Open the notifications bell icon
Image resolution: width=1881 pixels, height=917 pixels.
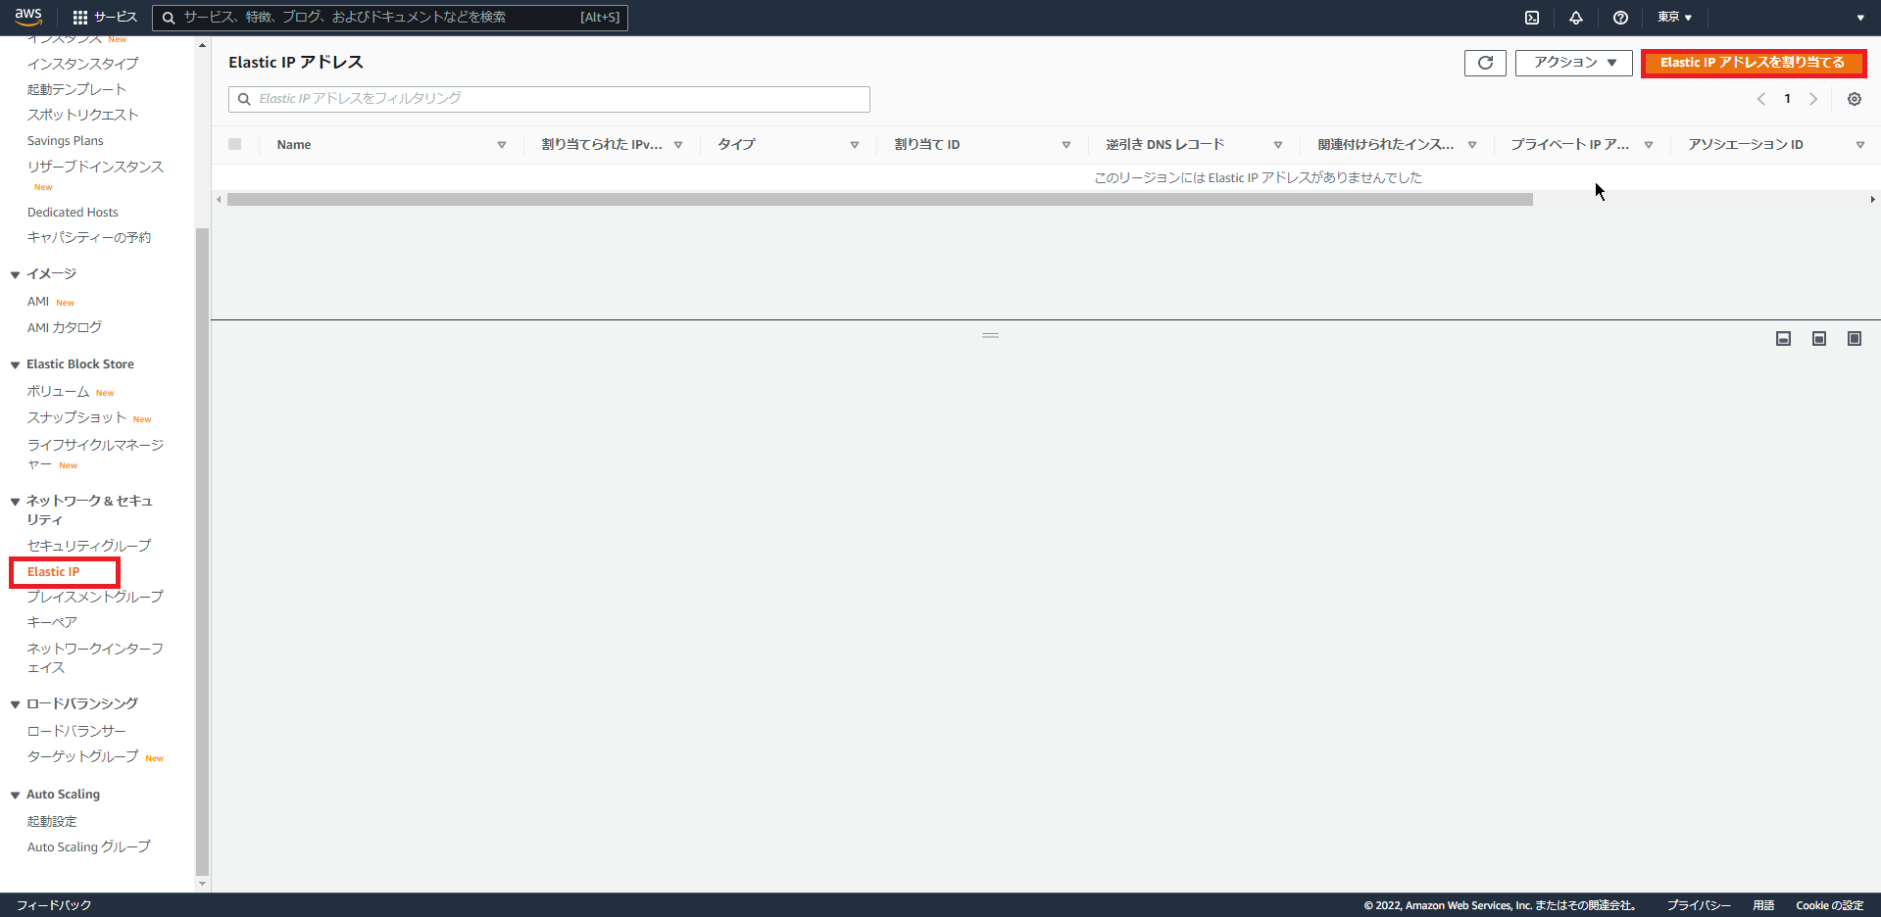(x=1576, y=17)
